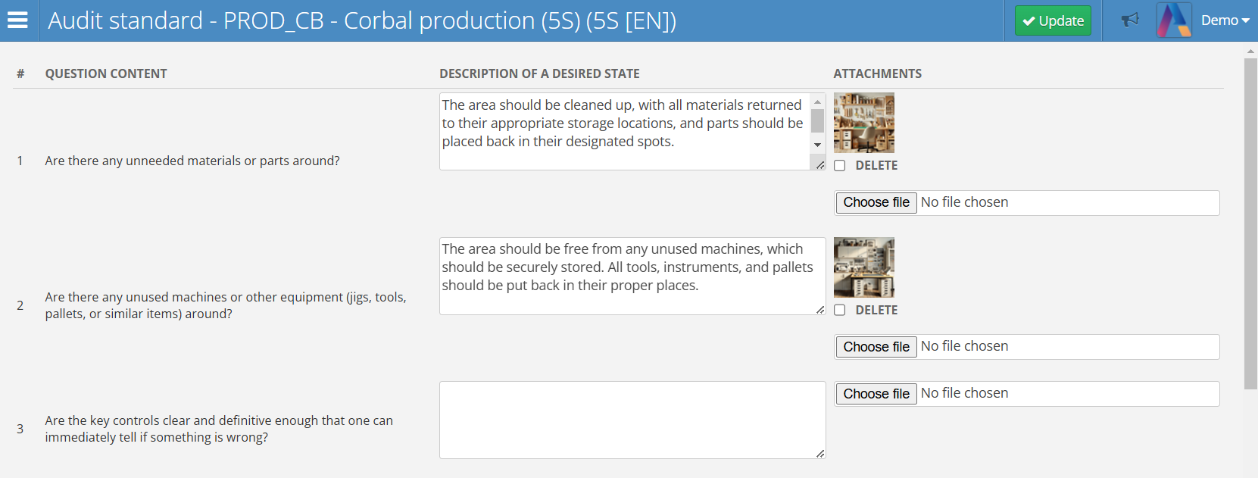Choose file for question 2 attachment

point(876,347)
